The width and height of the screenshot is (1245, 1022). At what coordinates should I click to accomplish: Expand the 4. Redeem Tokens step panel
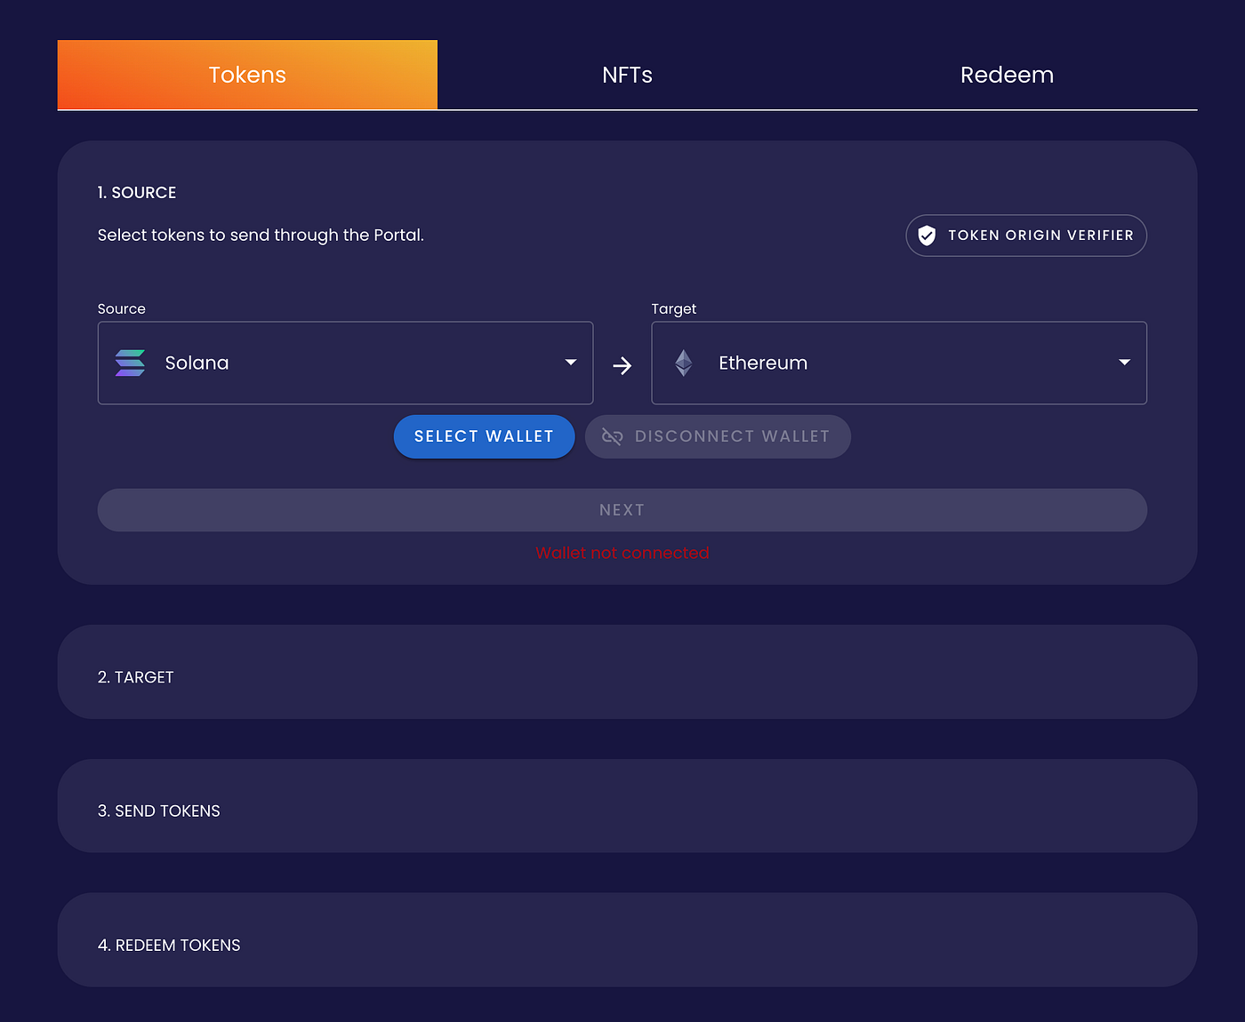(x=627, y=940)
